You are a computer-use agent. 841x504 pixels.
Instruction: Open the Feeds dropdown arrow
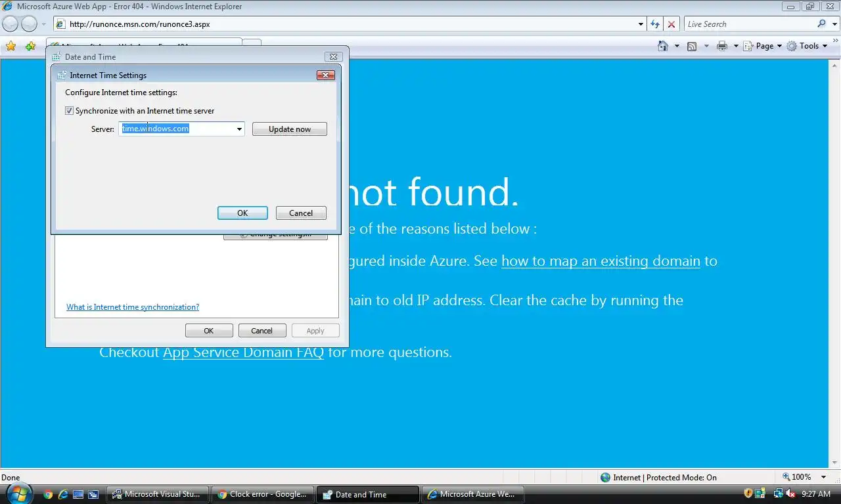click(x=706, y=46)
